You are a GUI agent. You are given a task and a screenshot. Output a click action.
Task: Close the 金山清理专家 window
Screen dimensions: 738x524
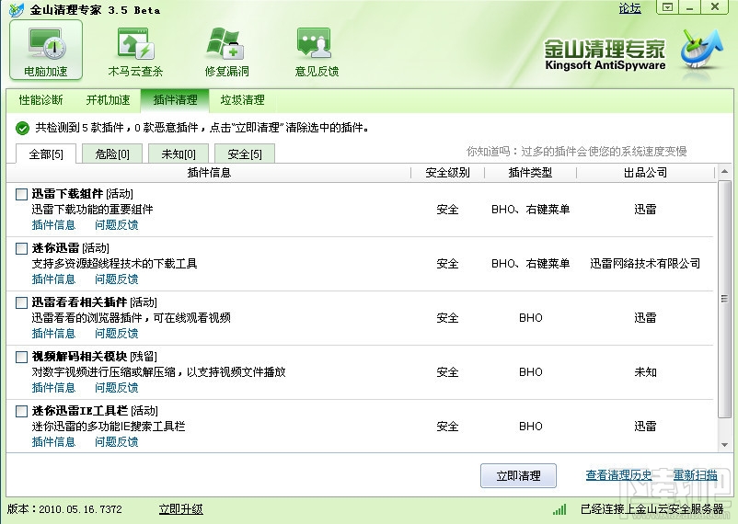click(x=715, y=6)
